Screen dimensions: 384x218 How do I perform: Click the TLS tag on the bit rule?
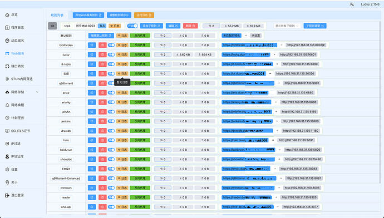[x=102, y=26]
